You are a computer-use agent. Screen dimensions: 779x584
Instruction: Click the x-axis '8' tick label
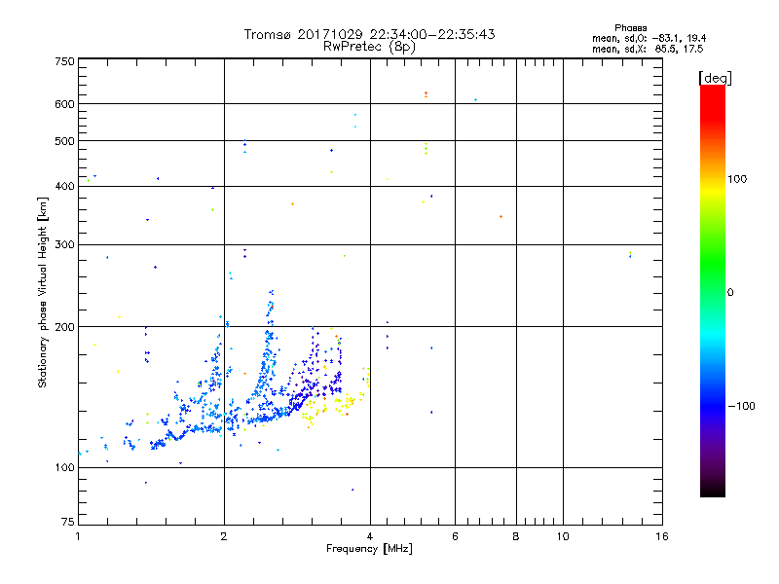[516, 536]
